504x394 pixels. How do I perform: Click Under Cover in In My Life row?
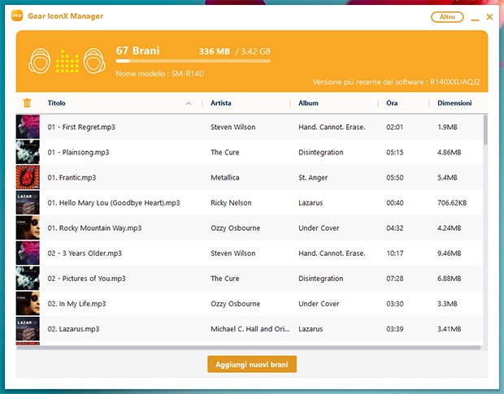pyautogui.click(x=319, y=304)
